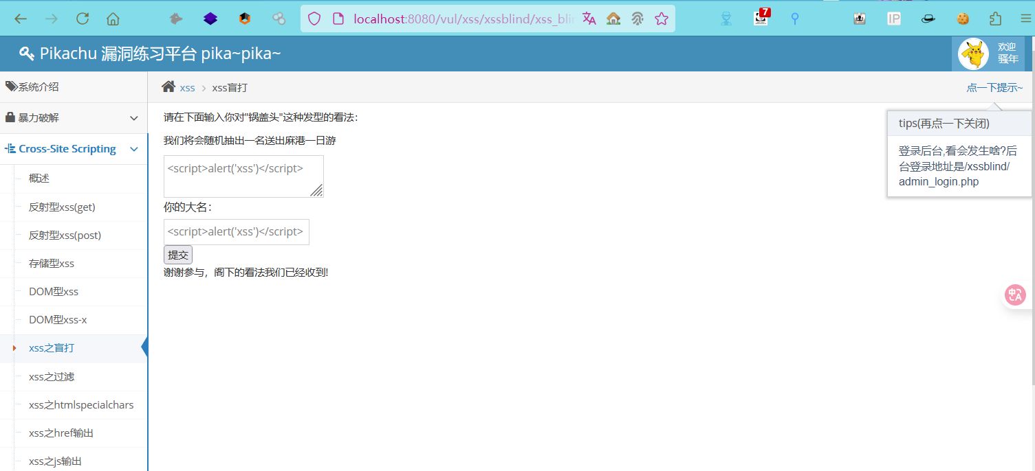
Task: Open 存储型xss page
Action: 52,263
